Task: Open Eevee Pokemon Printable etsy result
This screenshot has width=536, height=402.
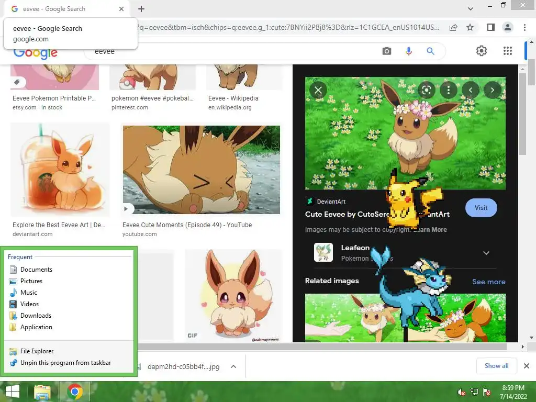Action: coord(54,98)
